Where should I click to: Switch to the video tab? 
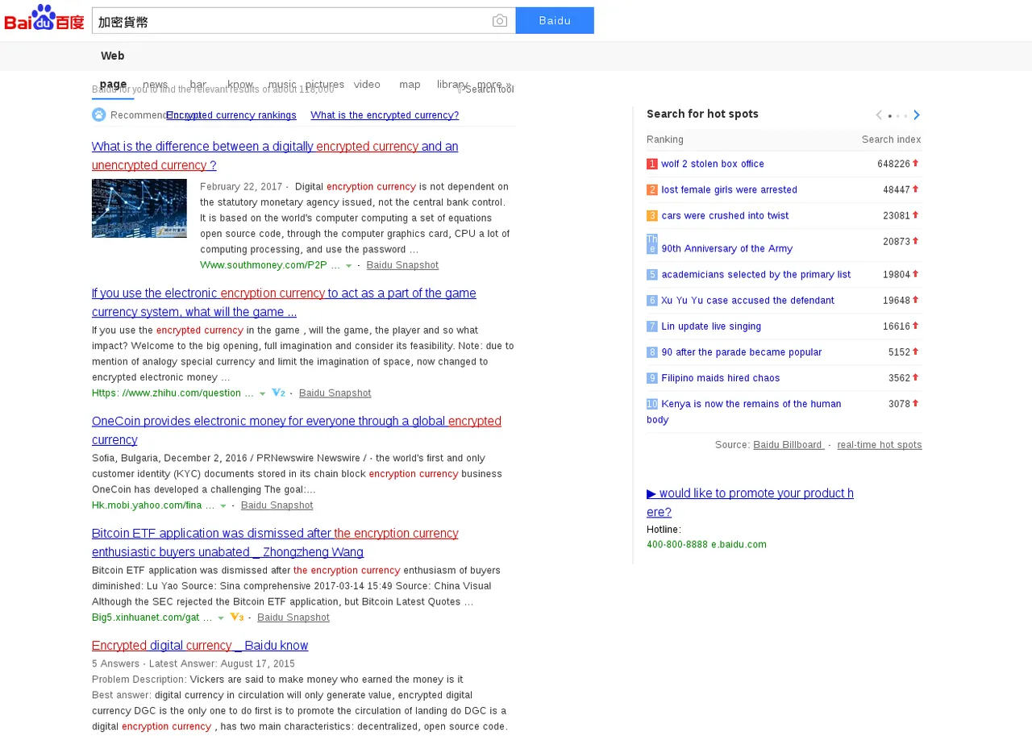367,84
